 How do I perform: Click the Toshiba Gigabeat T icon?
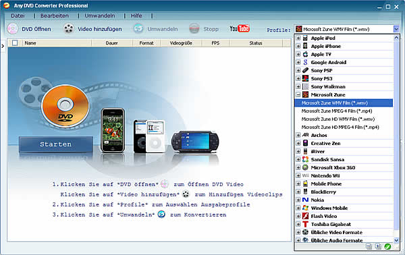click(305, 224)
